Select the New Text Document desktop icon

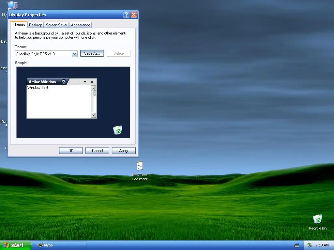pyautogui.click(x=140, y=171)
